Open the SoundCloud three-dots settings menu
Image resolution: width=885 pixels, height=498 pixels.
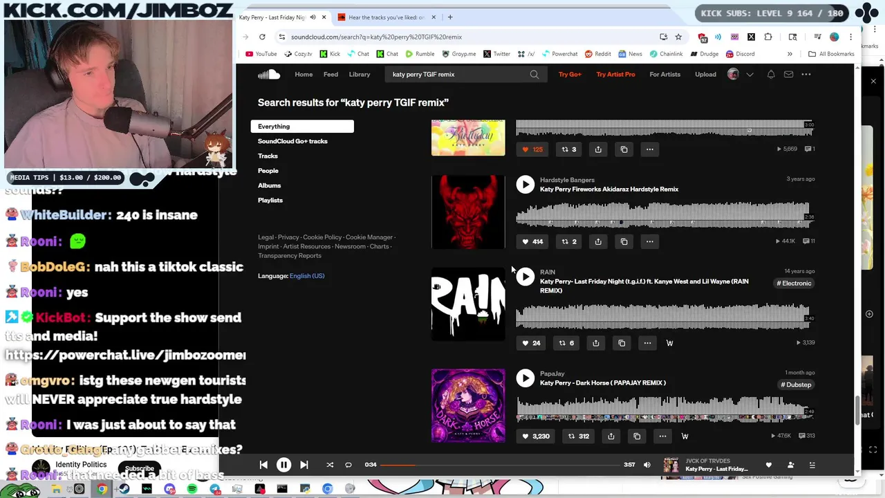pyautogui.click(x=806, y=74)
